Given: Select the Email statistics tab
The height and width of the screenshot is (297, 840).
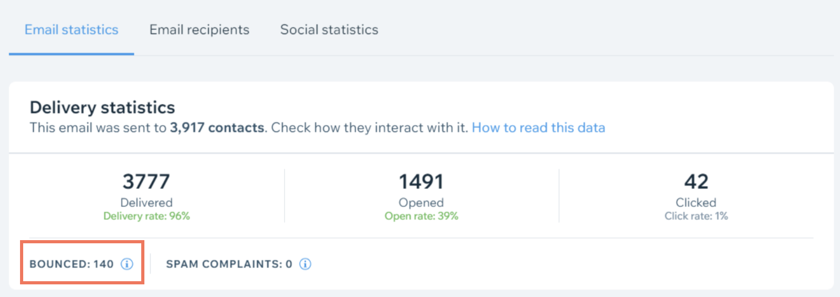Looking at the screenshot, I should coord(72,29).
